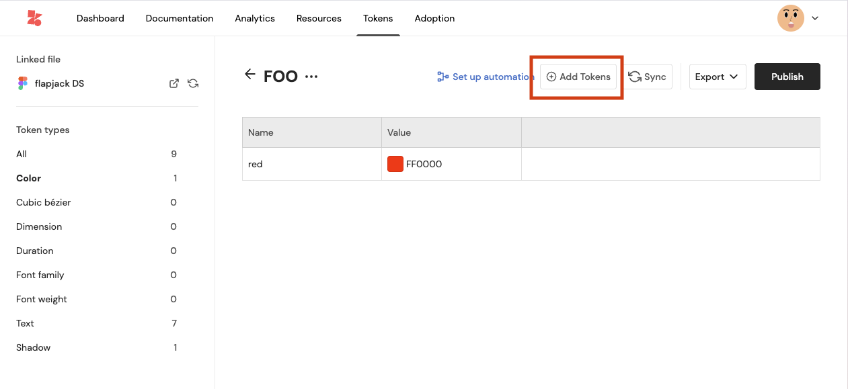
Task: Click the red FF0000 color swatch
Action: coord(395,164)
